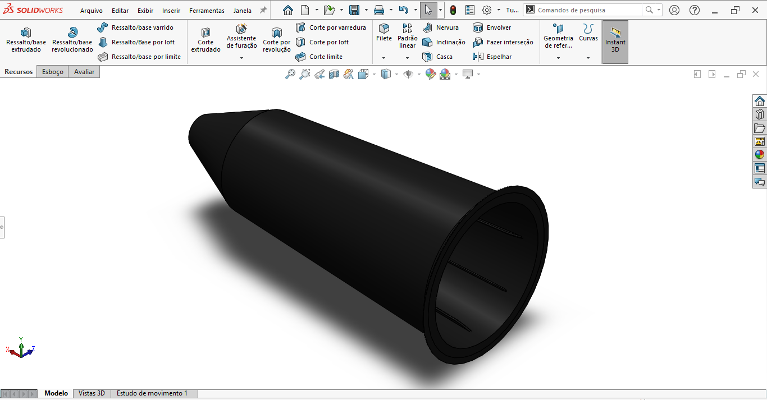Toggle Instant 3D mode

615,42
